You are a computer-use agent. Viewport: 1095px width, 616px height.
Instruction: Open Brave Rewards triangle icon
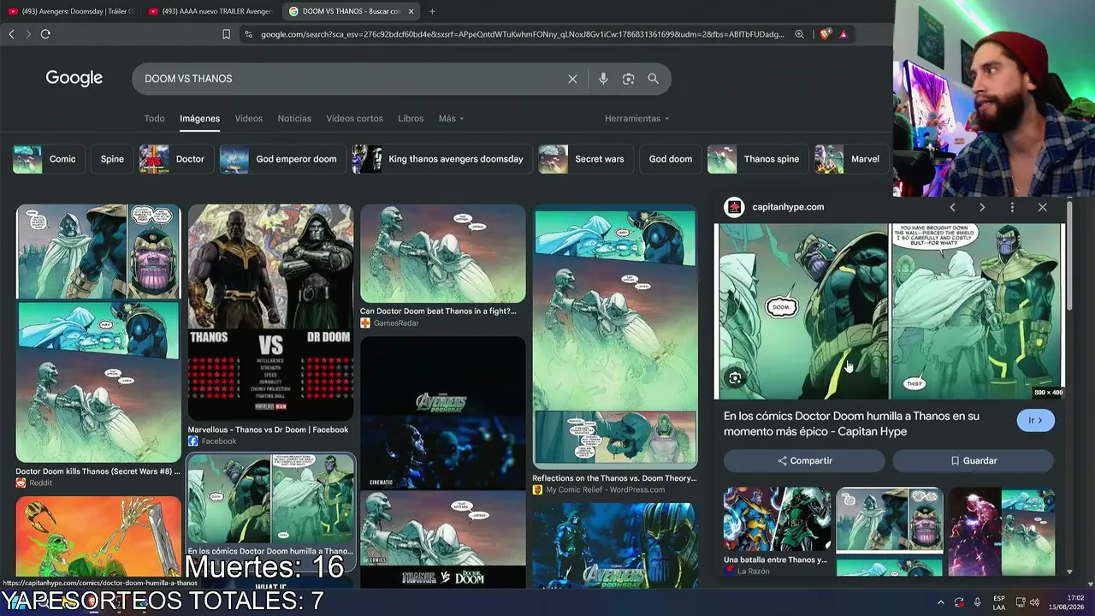pos(843,34)
